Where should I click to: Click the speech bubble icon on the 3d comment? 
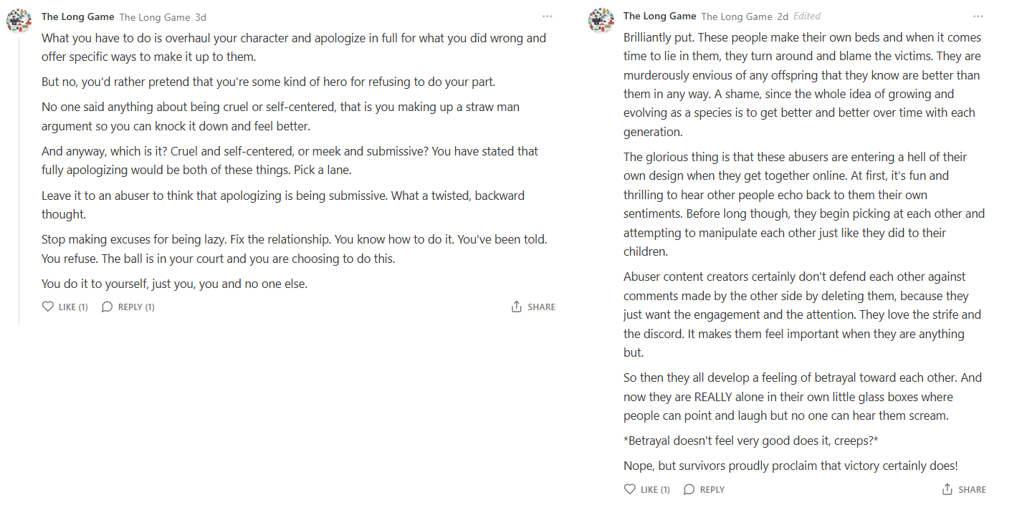[x=108, y=307]
